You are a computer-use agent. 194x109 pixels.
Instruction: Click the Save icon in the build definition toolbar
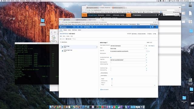coord(61,39)
